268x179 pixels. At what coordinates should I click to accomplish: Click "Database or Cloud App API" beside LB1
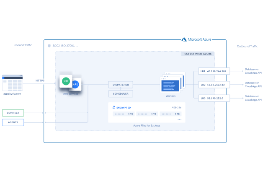pos(253,71)
